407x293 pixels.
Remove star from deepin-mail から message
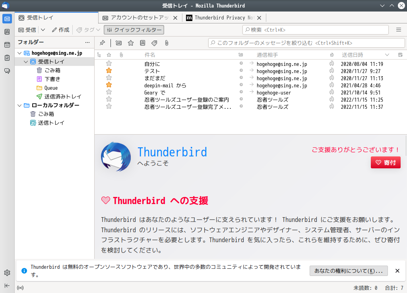[109, 85]
